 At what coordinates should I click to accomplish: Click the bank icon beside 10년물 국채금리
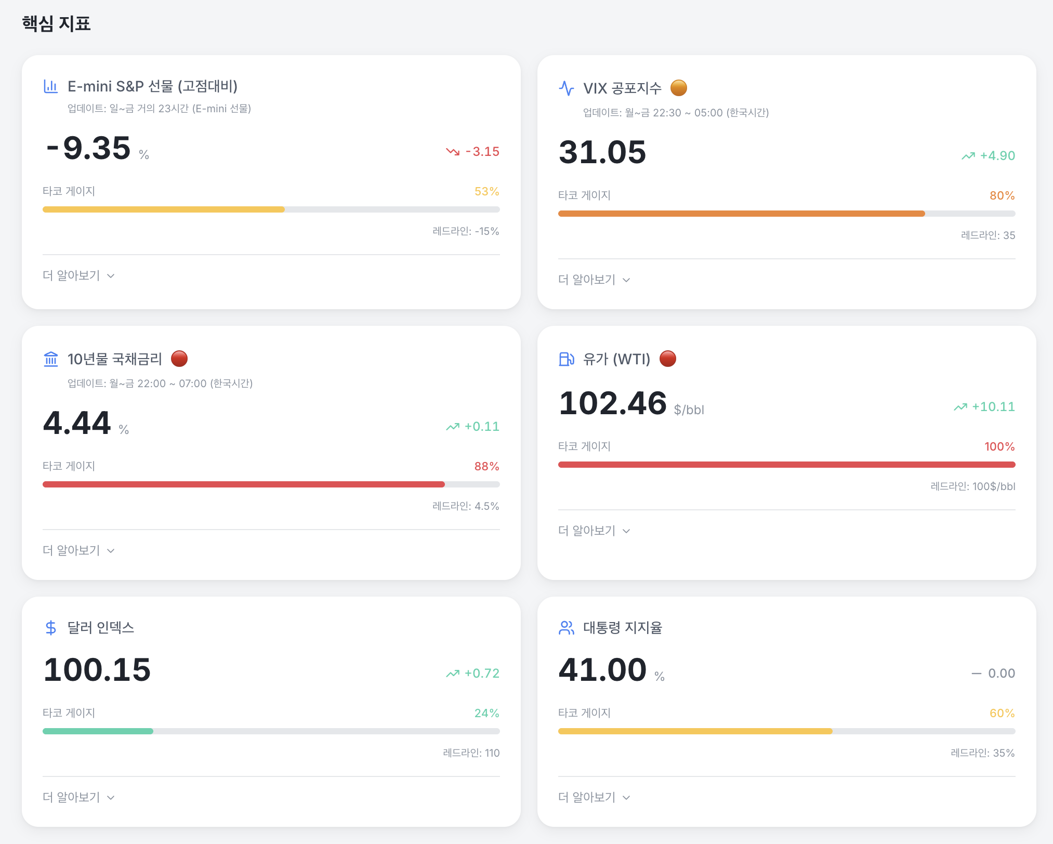click(x=50, y=359)
